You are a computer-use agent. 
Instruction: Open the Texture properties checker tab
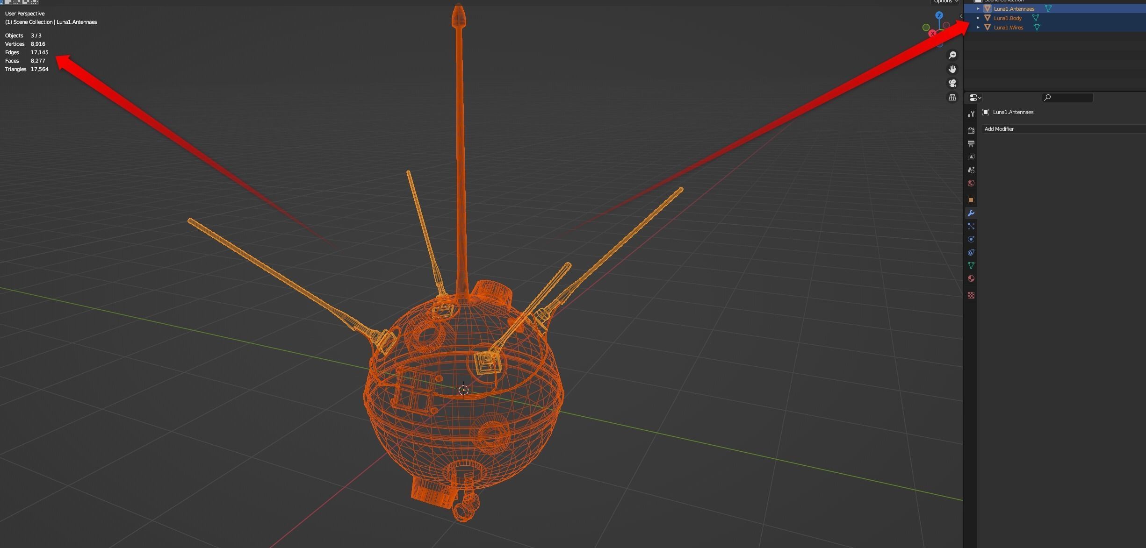(x=971, y=295)
